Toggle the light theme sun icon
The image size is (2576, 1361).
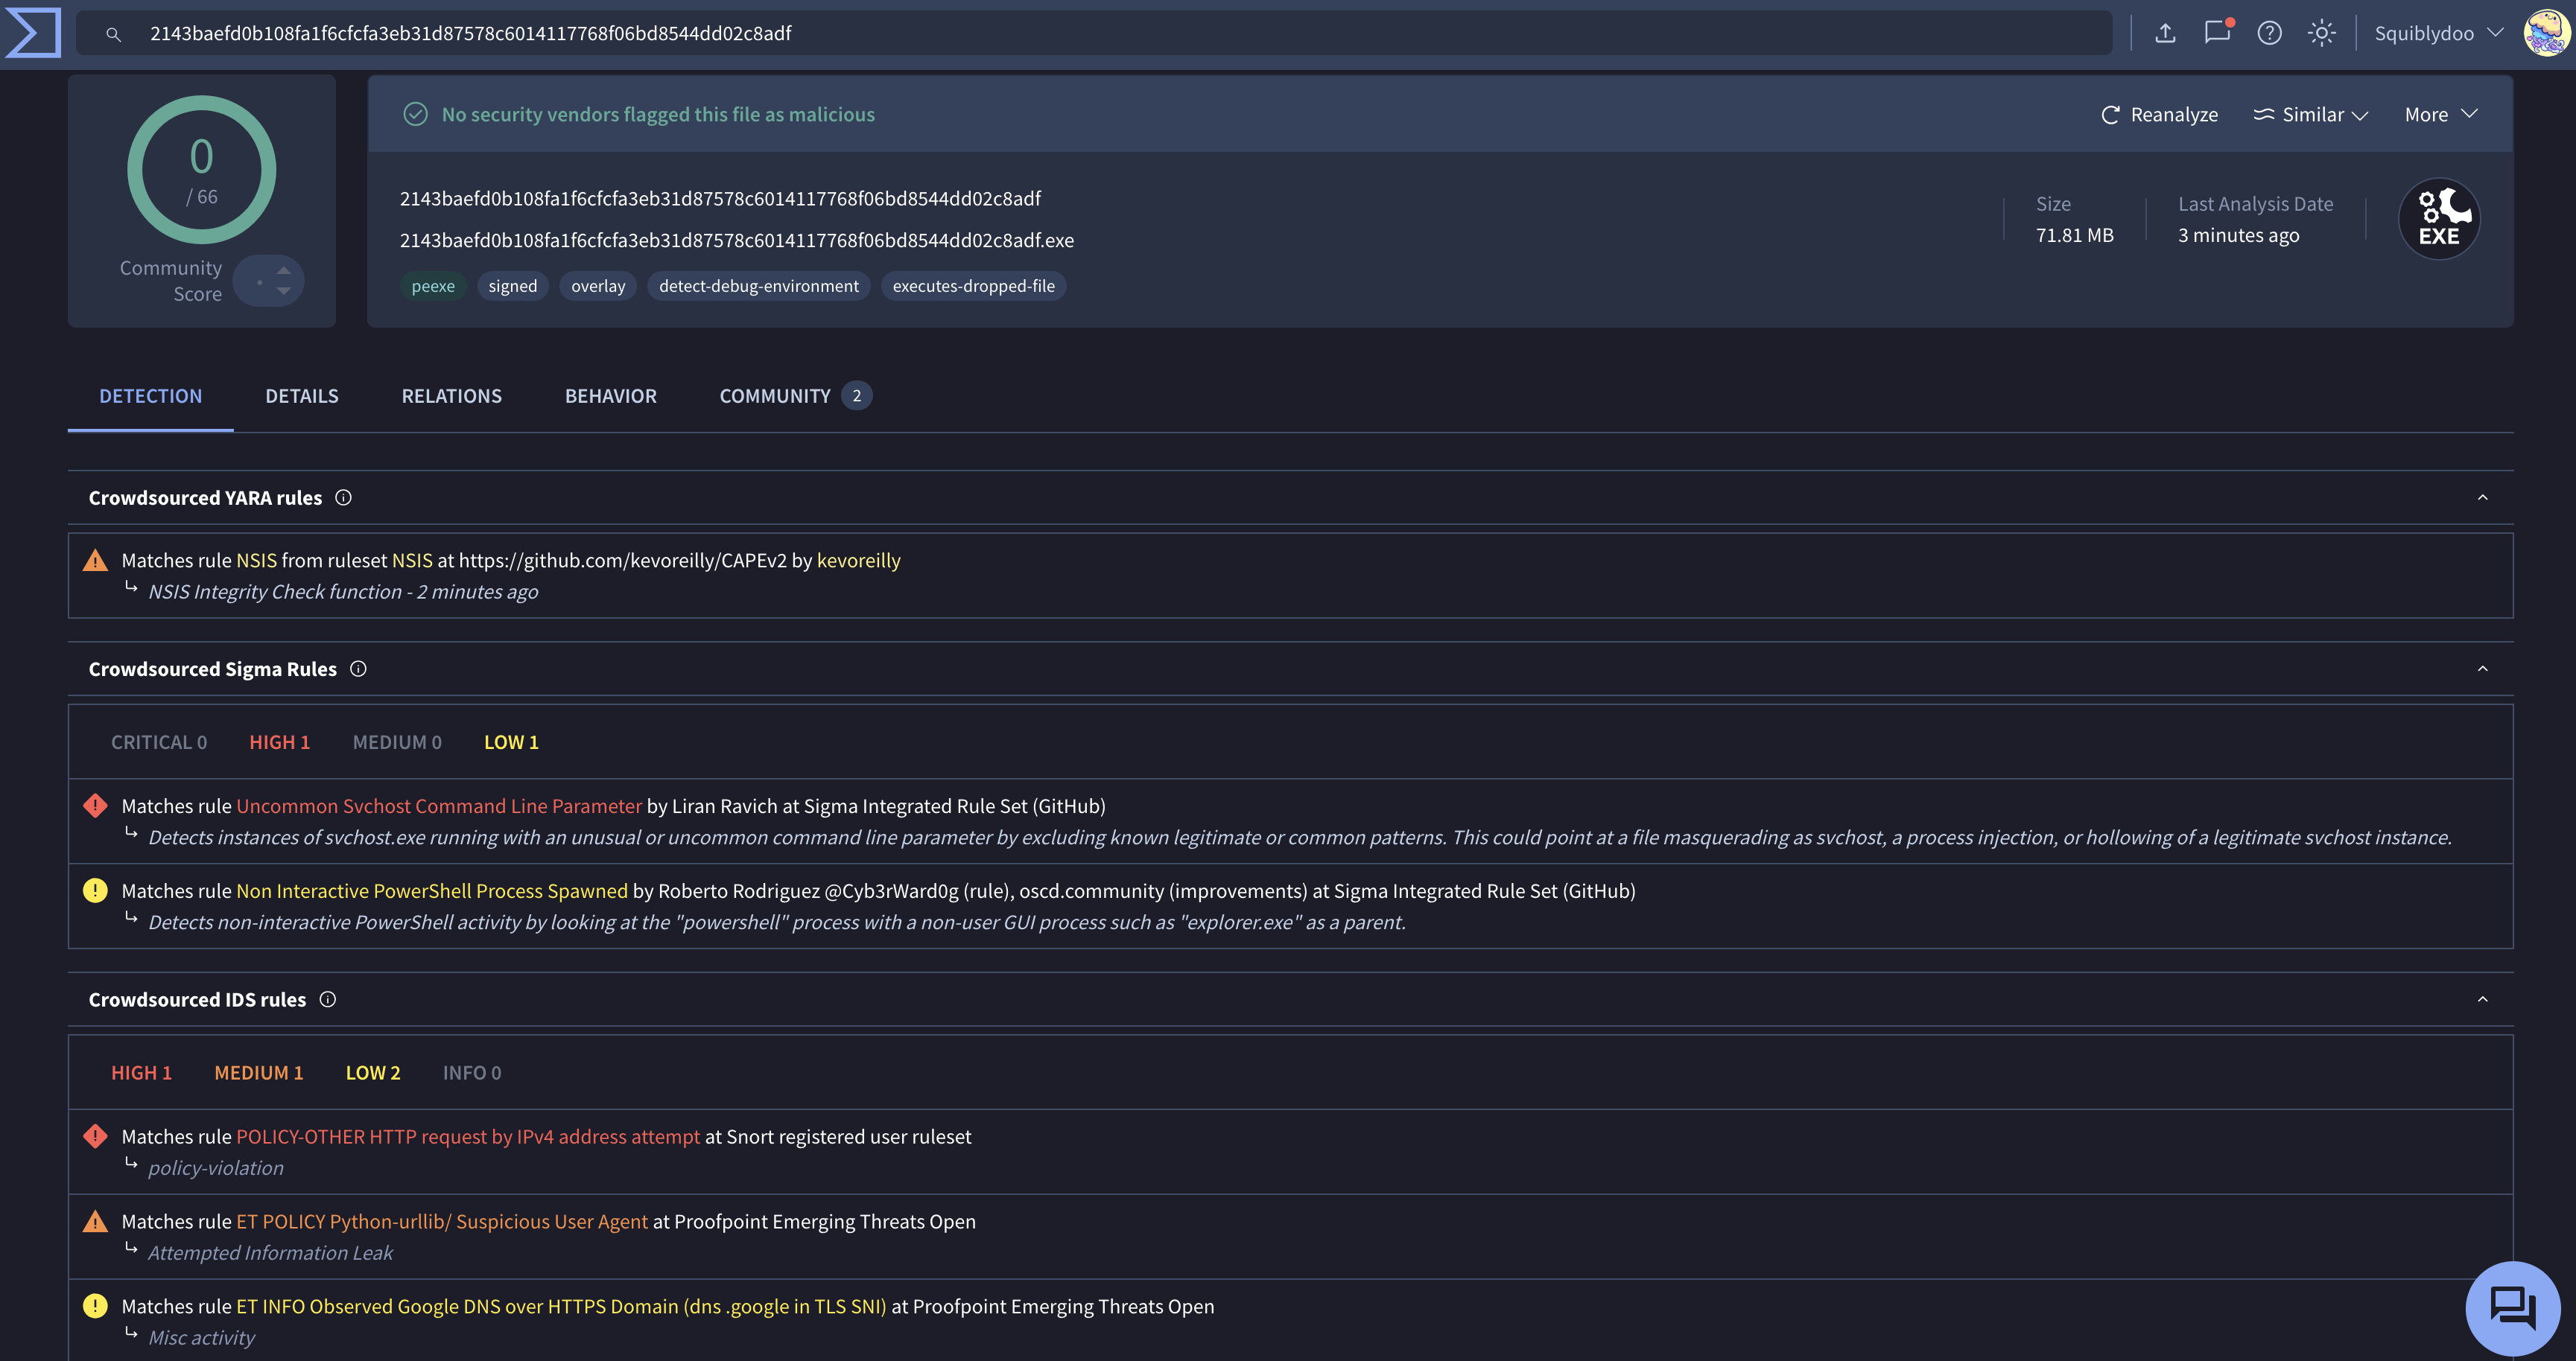2321,33
